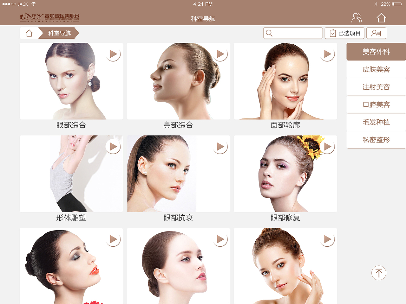Viewport: 406px width, 304px height.
Task: Play video on bottom middle profile model card
Action: tap(220, 240)
